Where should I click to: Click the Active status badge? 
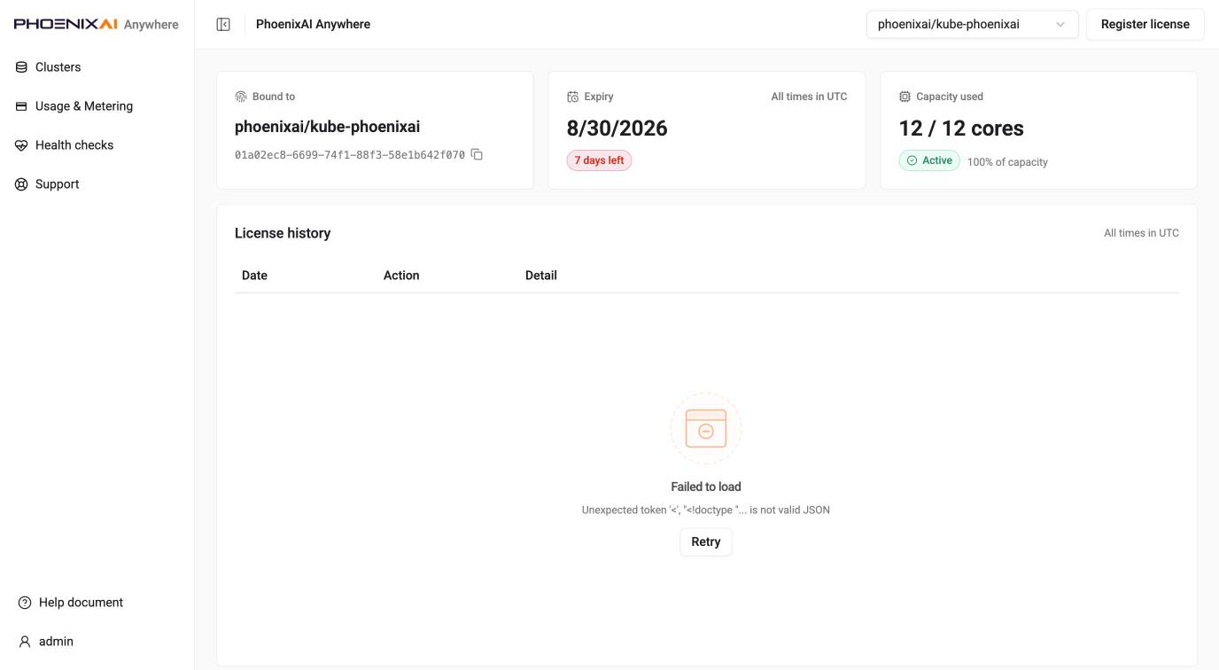929,160
